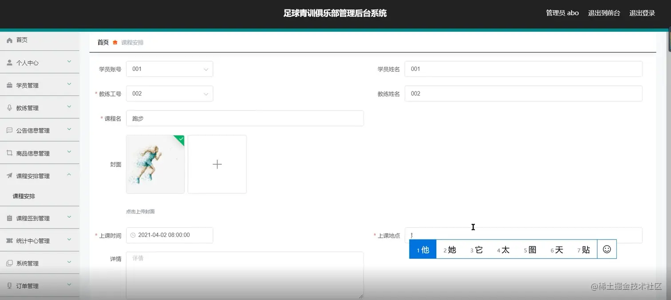
Task: Select the 课程安排 submenu item
Action: [24, 196]
